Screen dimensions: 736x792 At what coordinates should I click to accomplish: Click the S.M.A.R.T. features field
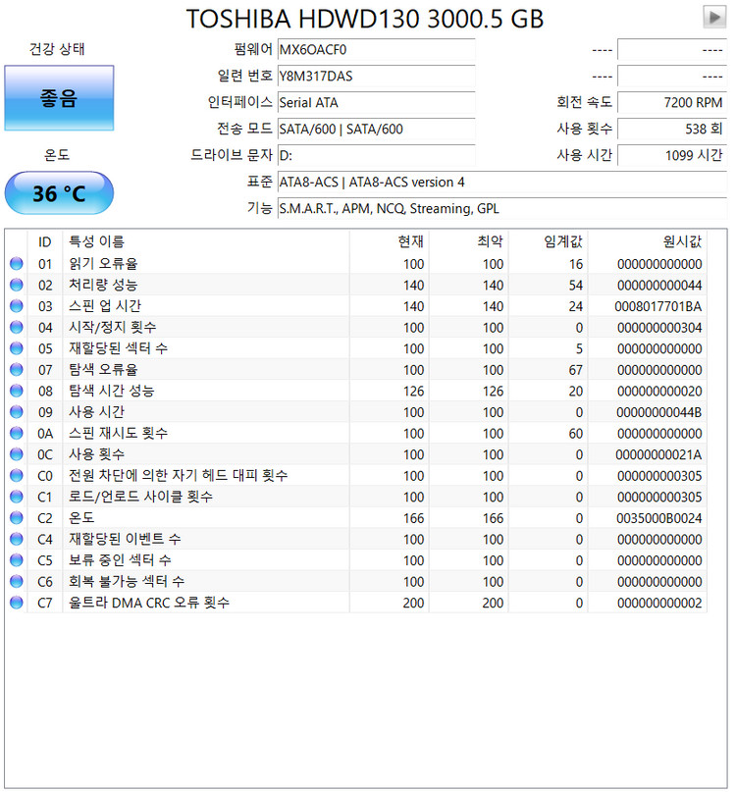point(502,208)
